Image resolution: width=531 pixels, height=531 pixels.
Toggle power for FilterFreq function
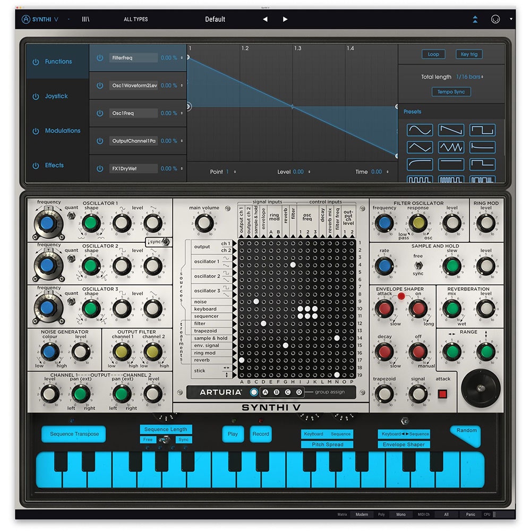click(100, 58)
